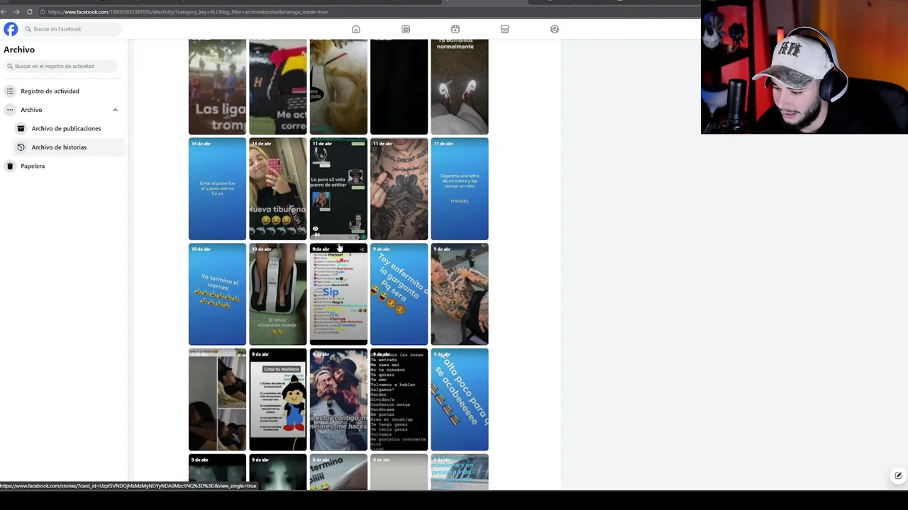Open the 'falta poco para q se acabe' story
Screen dimensions: 908x510
460,399
